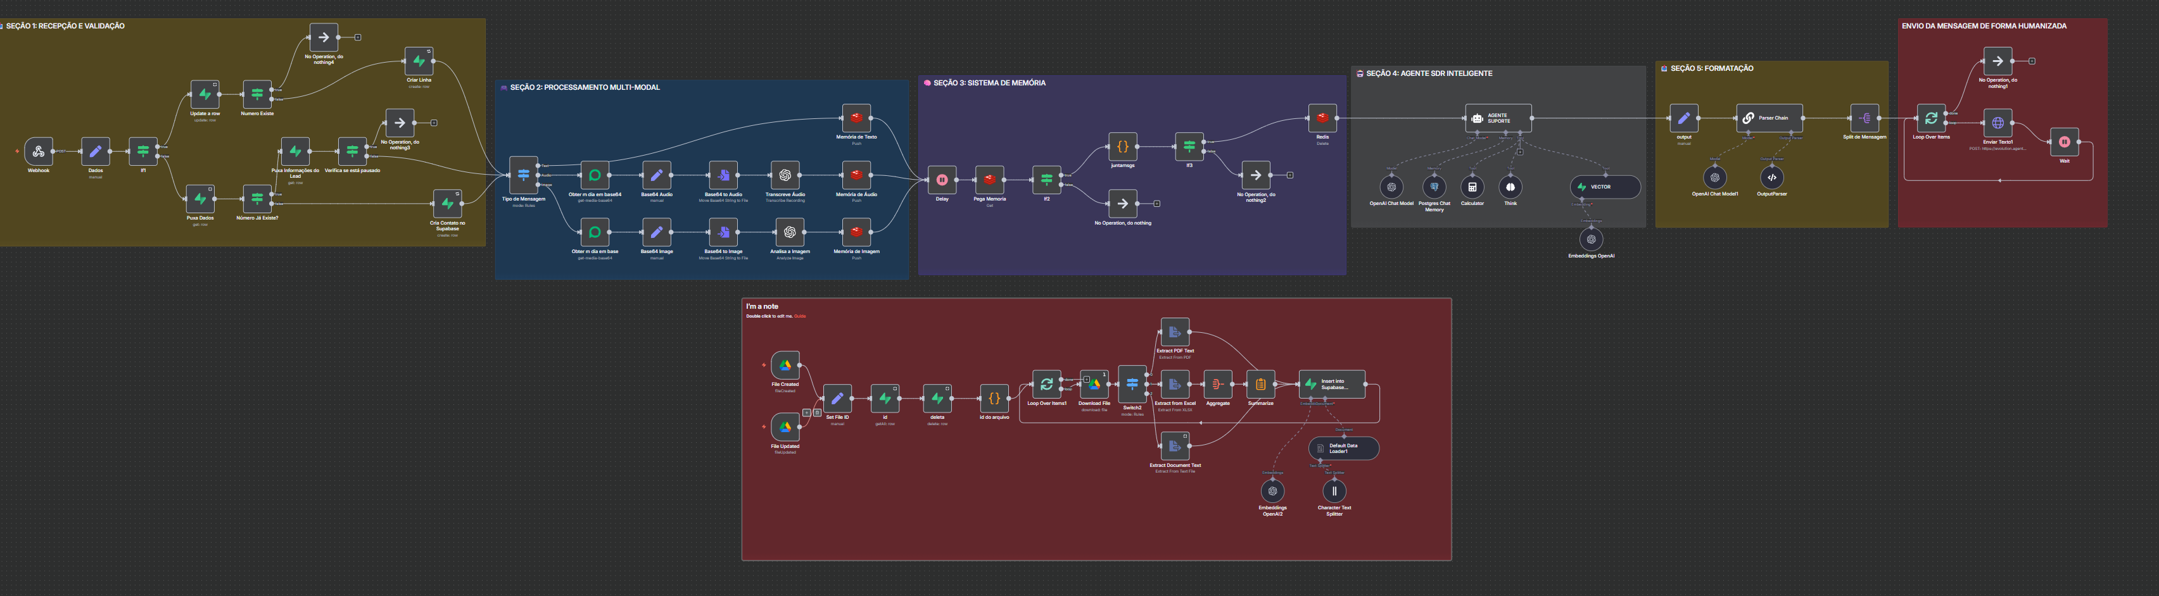Viewport: 2159px width, 596px height.
Task: Select the File Created Google Drive trigger
Action: click(785, 365)
